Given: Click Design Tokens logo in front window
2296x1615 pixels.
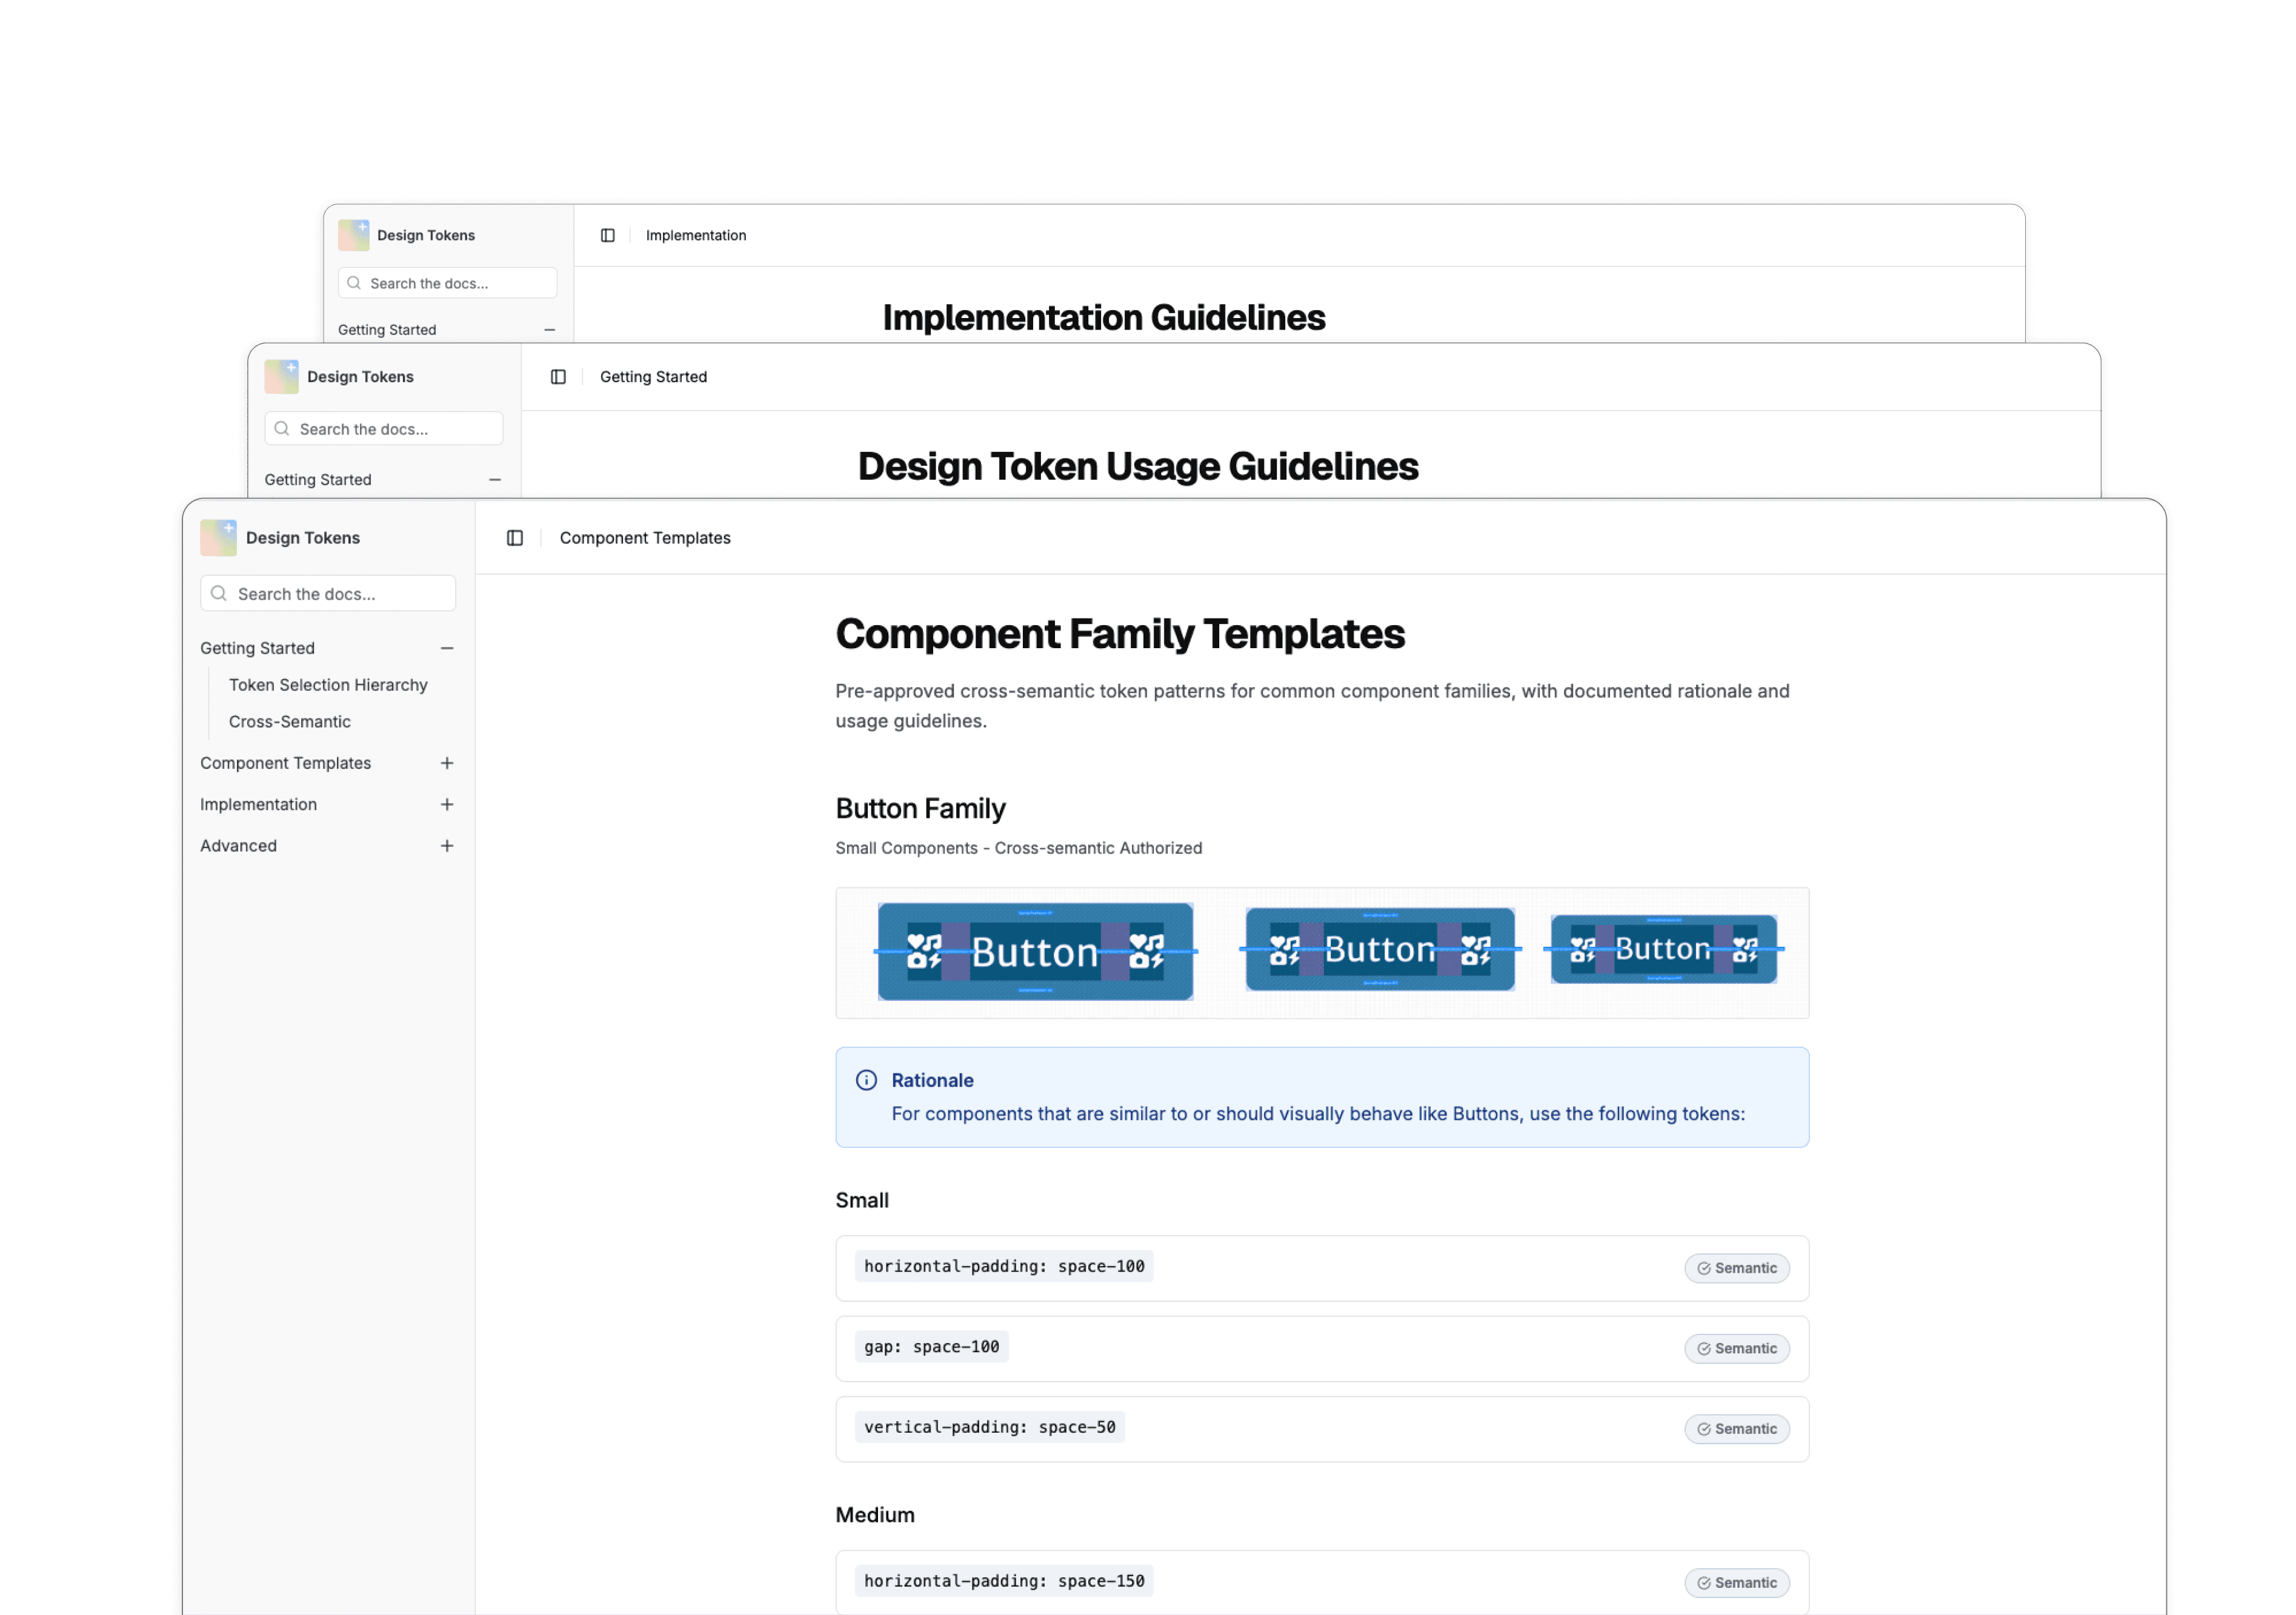Looking at the screenshot, I should pos(219,538).
